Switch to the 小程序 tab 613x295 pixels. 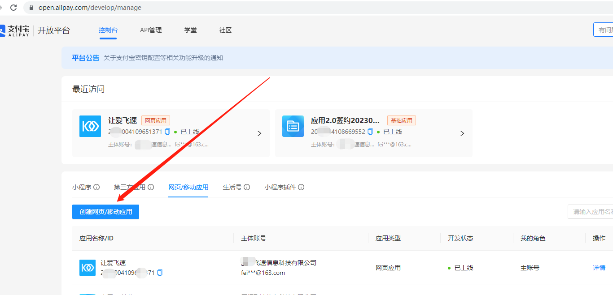(82, 187)
